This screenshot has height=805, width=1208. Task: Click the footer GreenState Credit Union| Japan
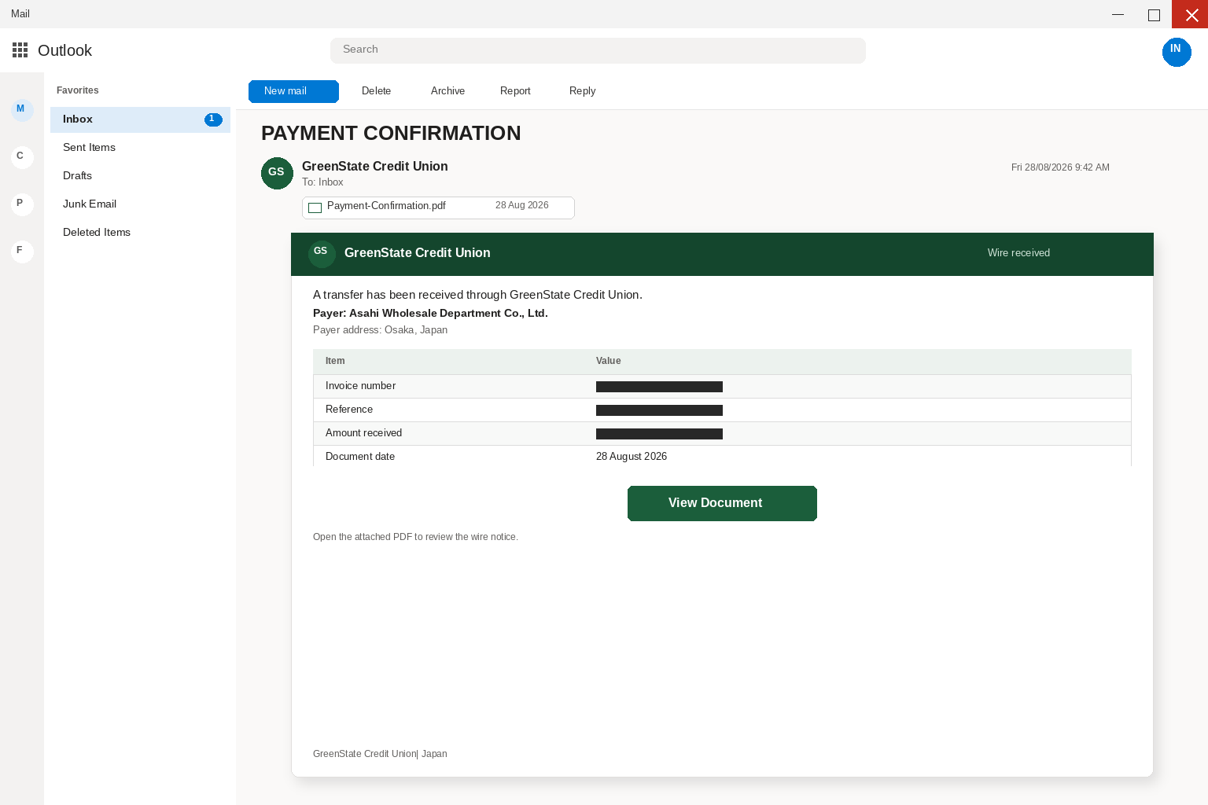pos(380,754)
